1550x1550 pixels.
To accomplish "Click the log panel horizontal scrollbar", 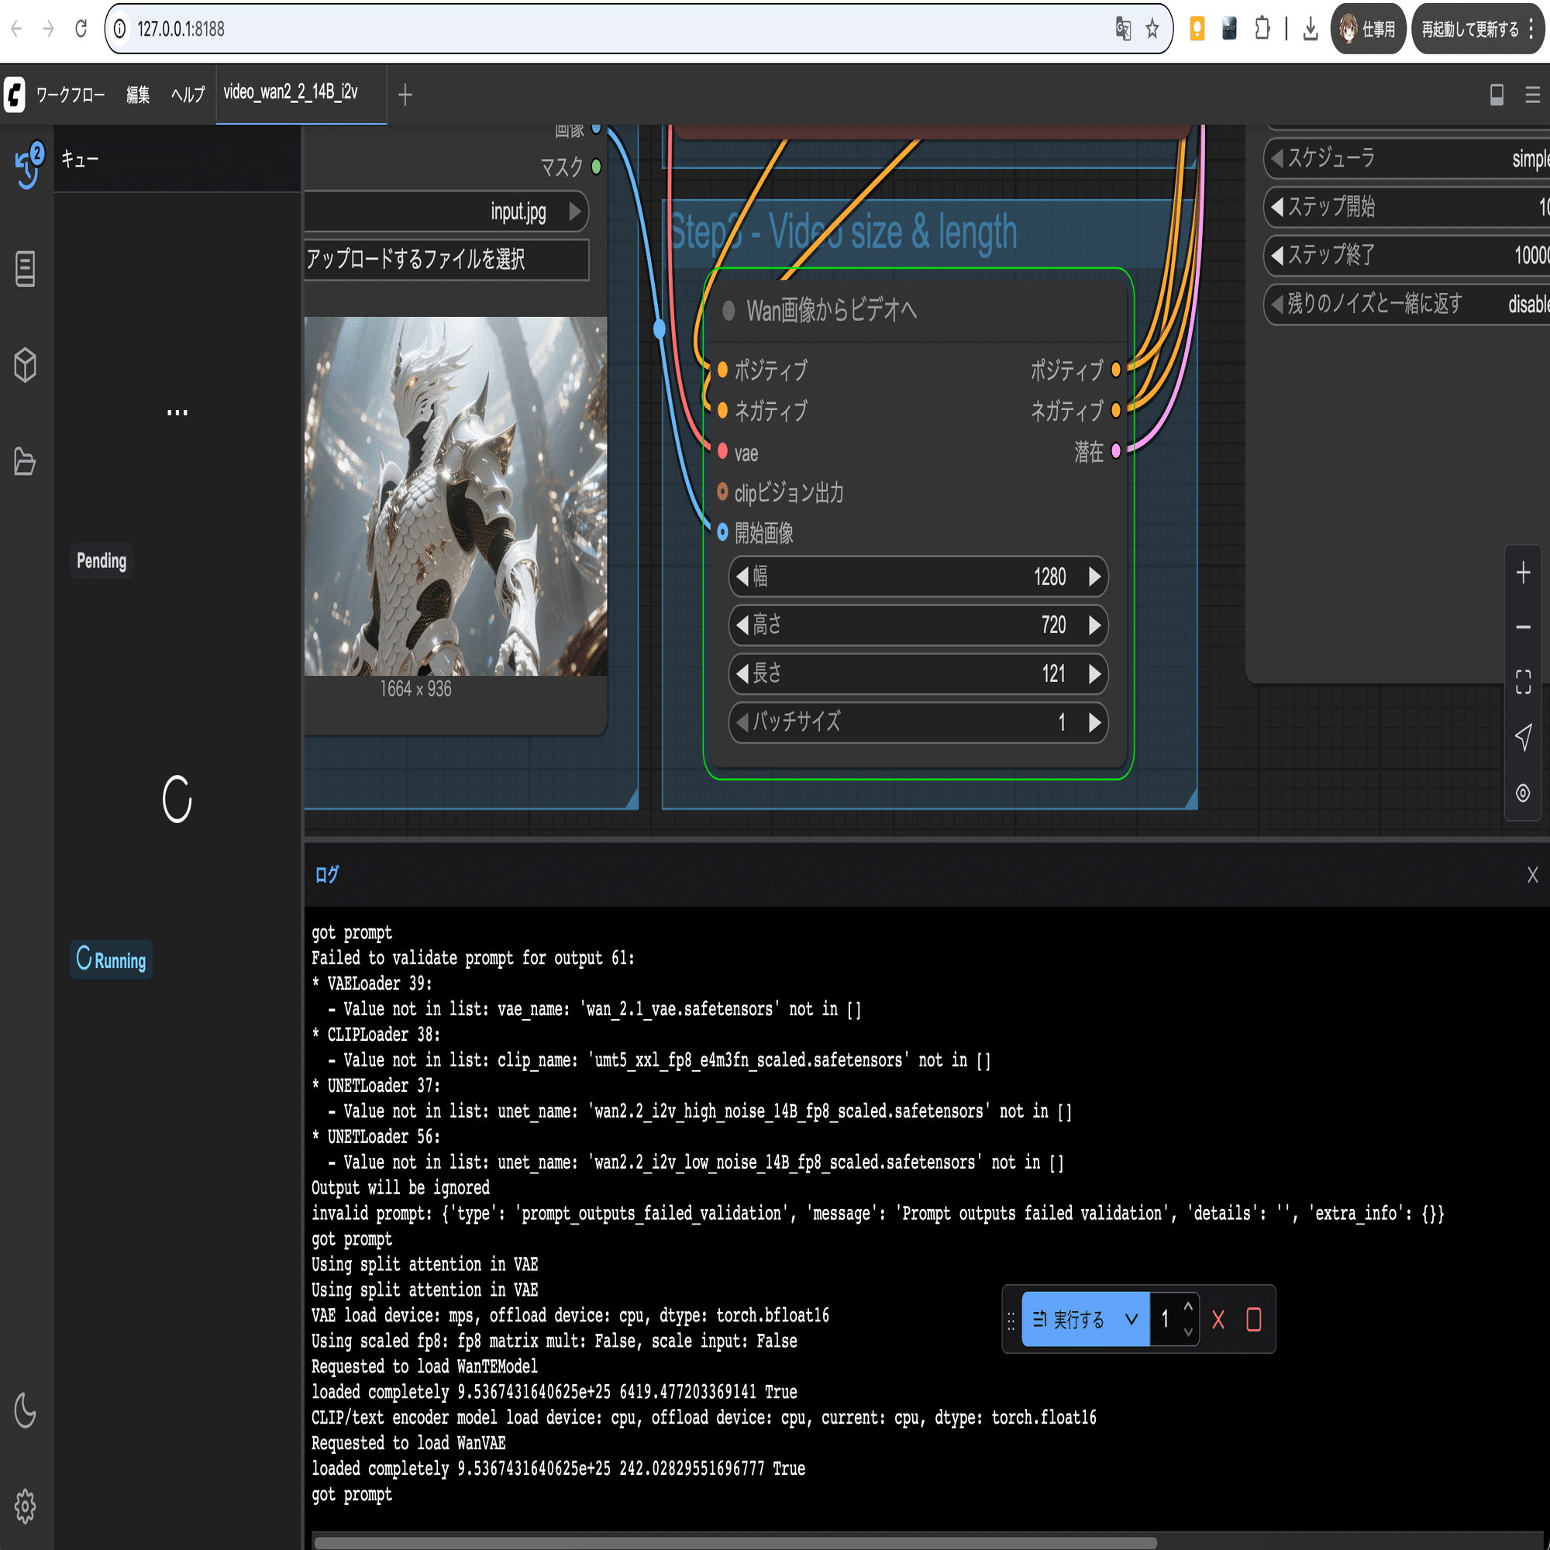I will tap(735, 1542).
